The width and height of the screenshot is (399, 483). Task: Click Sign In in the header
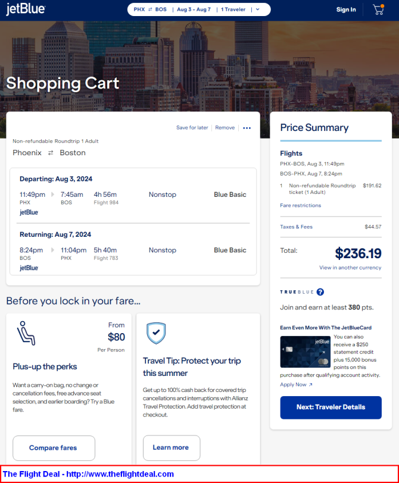coord(346,10)
